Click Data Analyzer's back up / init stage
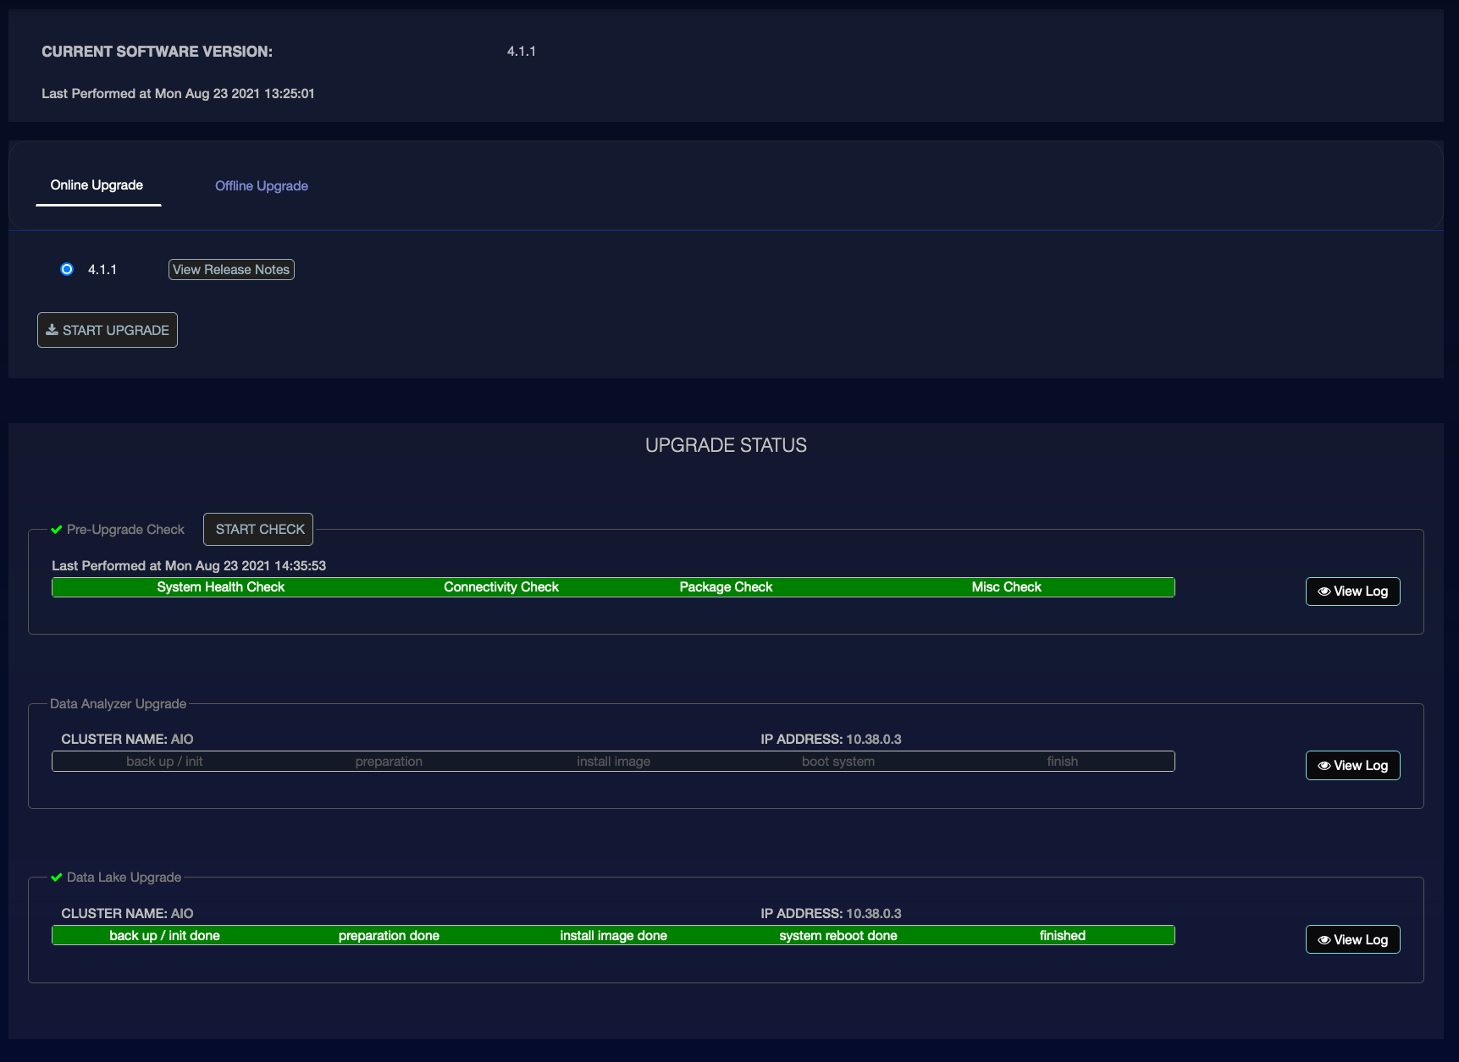The image size is (1459, 1062). click(x=164, y=762)
